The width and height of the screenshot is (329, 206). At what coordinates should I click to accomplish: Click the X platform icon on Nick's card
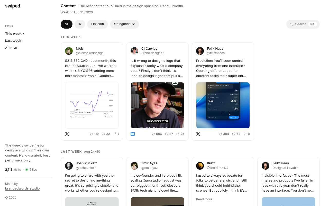coord(67,134)
